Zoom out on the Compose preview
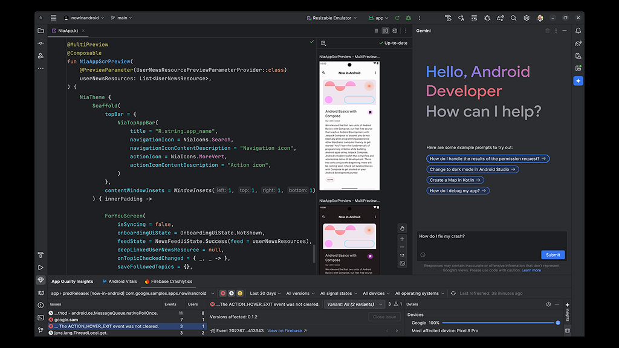This screenshot has width=619, height=348. coord(402,247)
